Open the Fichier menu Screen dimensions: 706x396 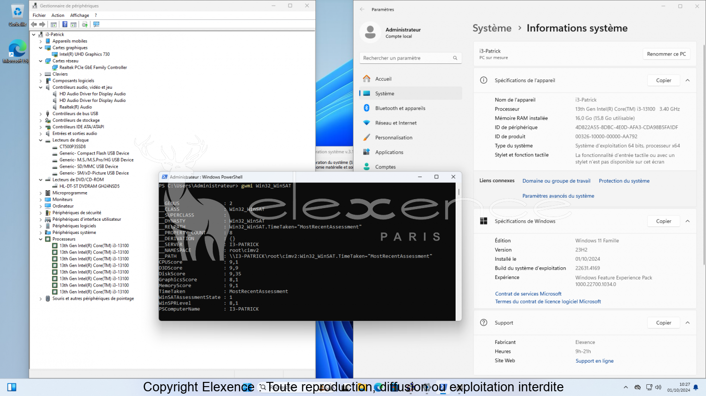click(39, 16)
